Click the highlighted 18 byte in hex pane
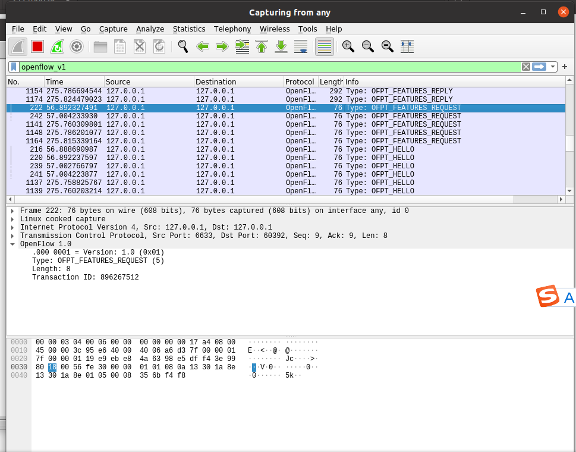Screen dimensions: 576x452 pos(52,367)
